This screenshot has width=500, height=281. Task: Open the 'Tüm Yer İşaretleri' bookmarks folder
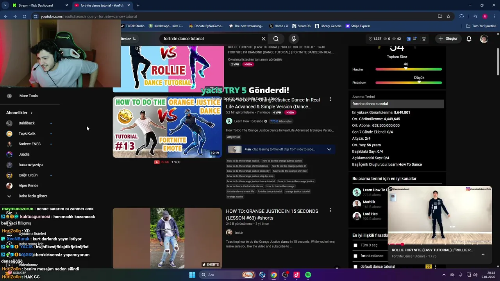481,26
